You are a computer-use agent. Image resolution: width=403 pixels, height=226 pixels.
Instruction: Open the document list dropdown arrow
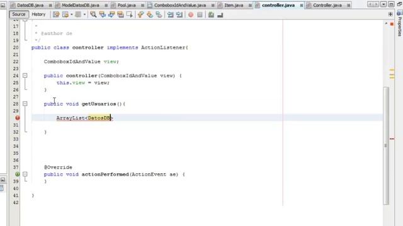[x=383, y=4]
